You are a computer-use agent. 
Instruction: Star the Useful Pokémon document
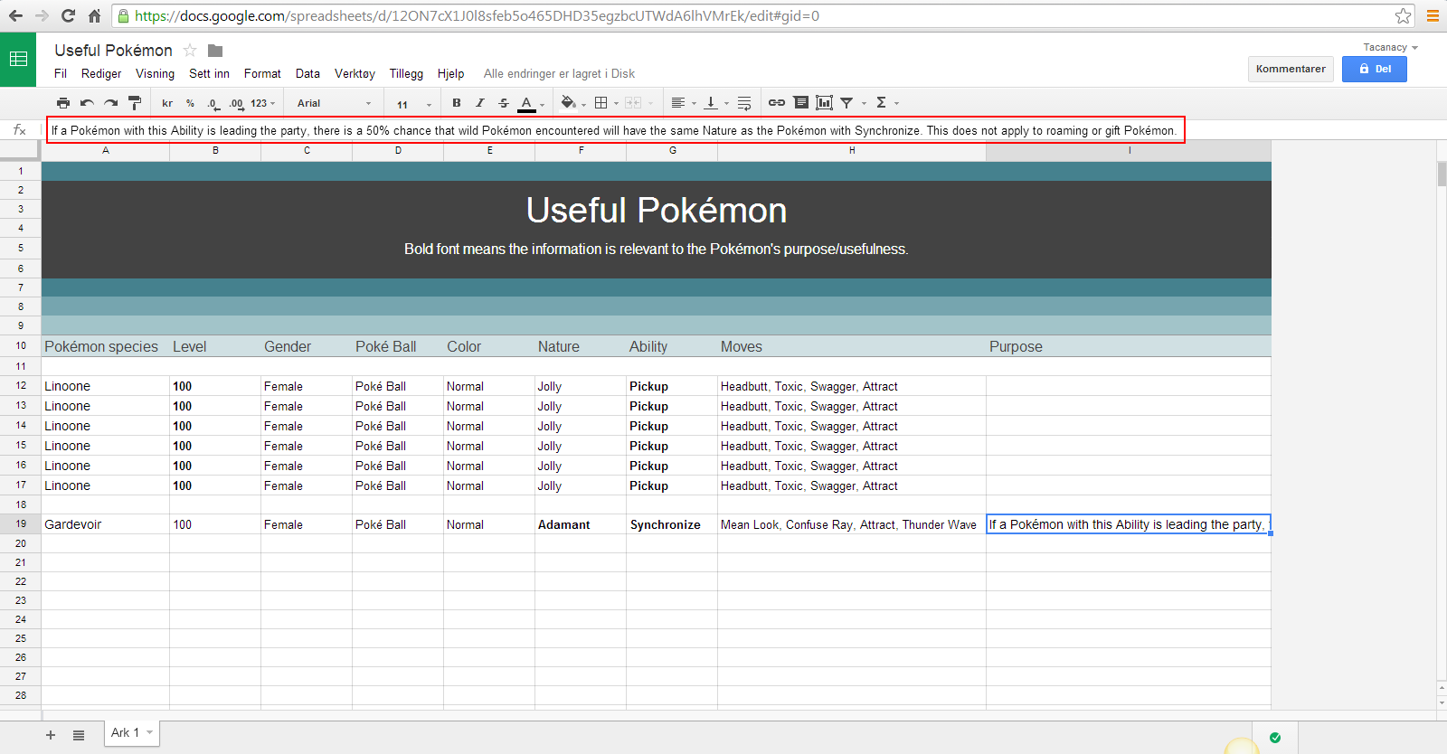(x=190, y=51)
